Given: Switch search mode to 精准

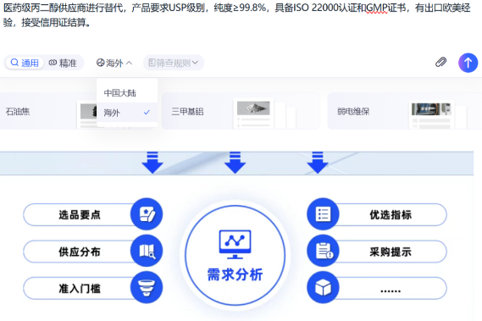Looking at the screenshot, I should pyautogui.click(x=63, y=63).
